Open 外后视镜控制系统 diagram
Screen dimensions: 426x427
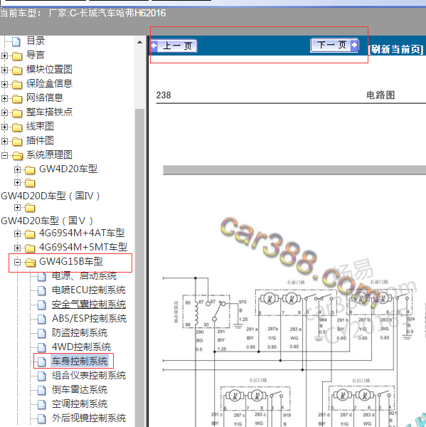tap(89, 418)
